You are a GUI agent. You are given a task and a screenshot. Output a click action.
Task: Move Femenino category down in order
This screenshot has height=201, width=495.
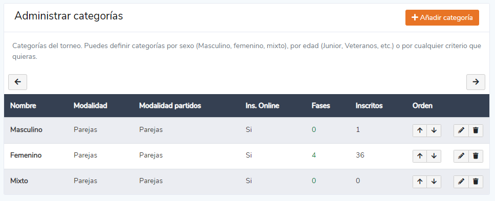click(x=434, y=156)
